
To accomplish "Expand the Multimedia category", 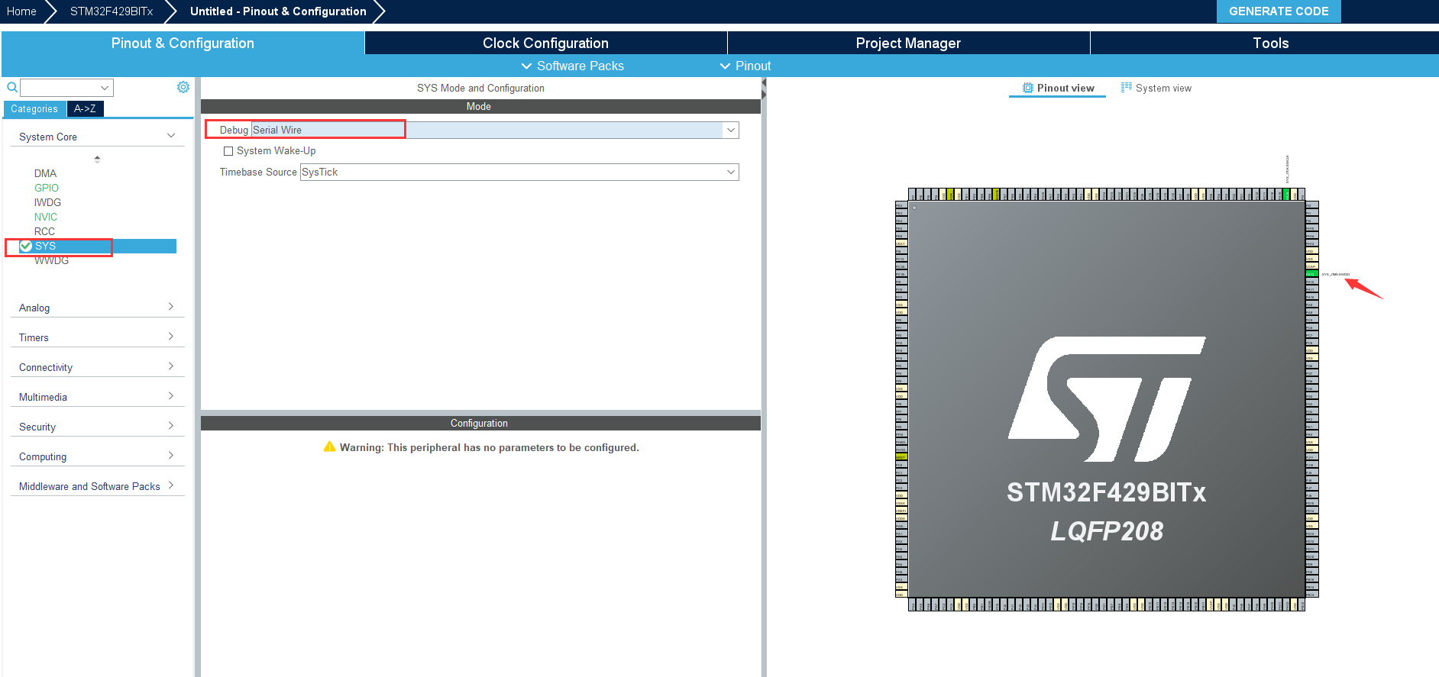I will [98, 397].
